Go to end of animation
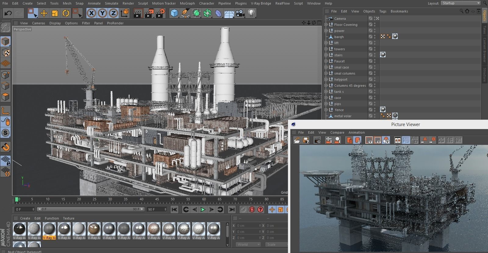Image resolution: width=488 pixels, height=253 pixels. pyautogui.click(x=232, y=209)
